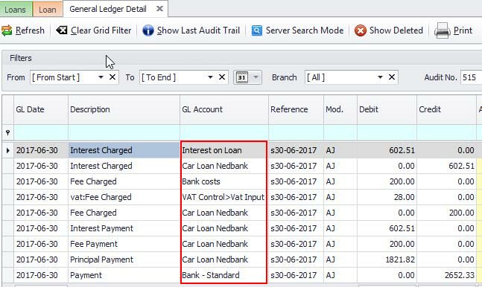Click Server Search Mode text
The height and width of the screenshot is (287, 482).
coord(305,30)
